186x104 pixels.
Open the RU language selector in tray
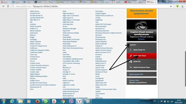(x=154, y=101)
